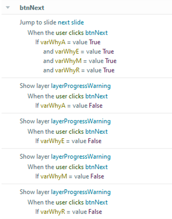Click True value next to varWhyA

click(95, 42)
